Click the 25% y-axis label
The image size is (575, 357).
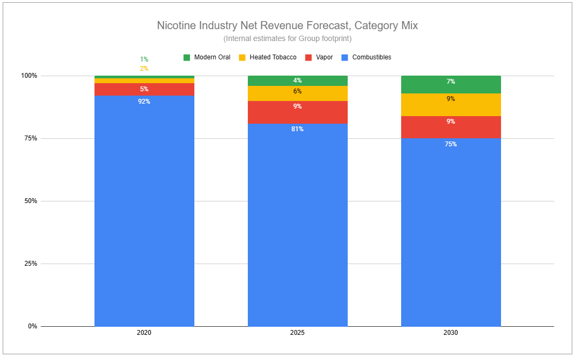tap(31, 264)
